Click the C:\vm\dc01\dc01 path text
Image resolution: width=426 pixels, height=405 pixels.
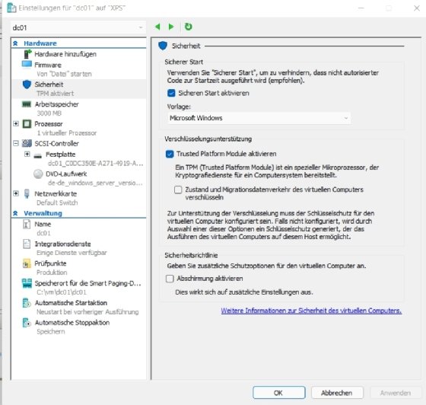pos(62,292)
